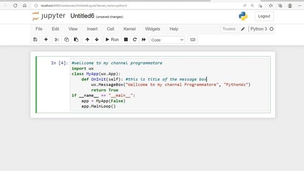Save the notebook with the floppy icon

(35, 39)
